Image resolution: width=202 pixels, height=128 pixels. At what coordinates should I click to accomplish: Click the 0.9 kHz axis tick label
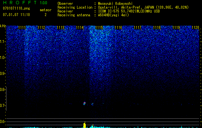(x=3, y=74)
